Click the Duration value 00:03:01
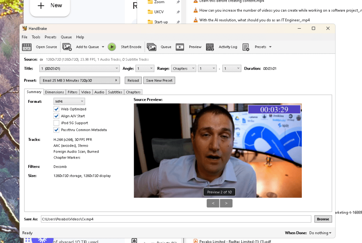The image size is (362, 243). point(270,69)
